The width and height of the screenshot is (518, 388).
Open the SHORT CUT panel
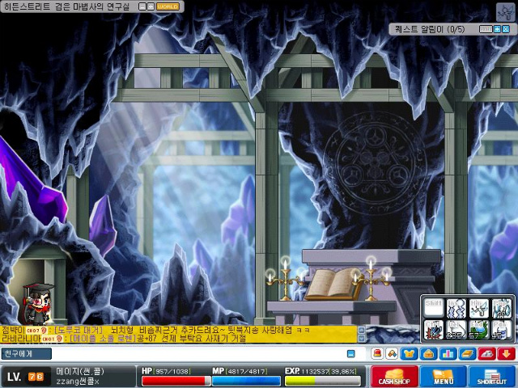point(492,377)
